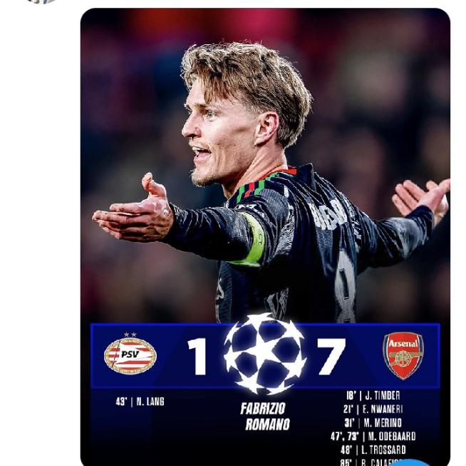
Task: Select the L. Trossard goal entry
Action: (x=373, y=450)
